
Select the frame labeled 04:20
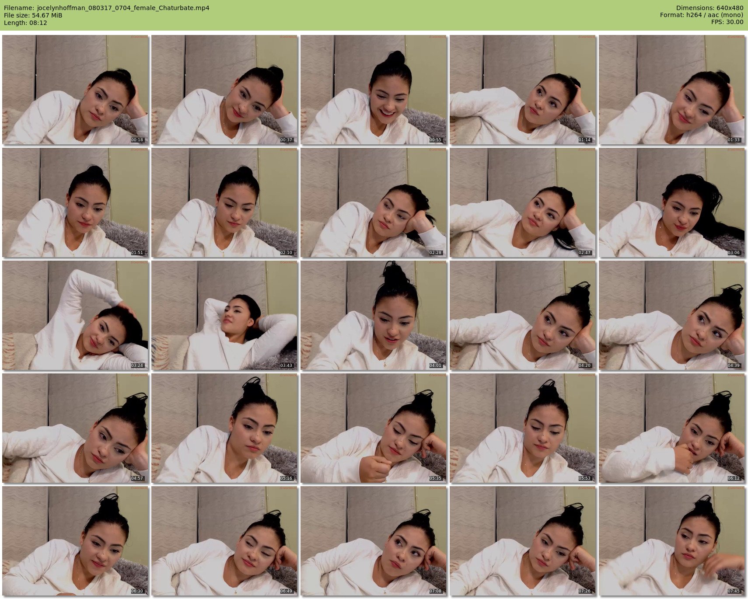click(523, 315)
